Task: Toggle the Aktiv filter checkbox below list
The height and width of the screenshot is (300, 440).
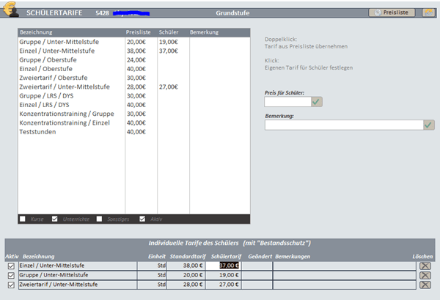Action: point(142,219)
